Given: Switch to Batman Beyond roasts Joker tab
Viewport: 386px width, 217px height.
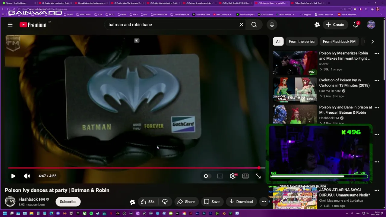Looking at the screenshot, I should pyautogui.click(x=200, y=3).
